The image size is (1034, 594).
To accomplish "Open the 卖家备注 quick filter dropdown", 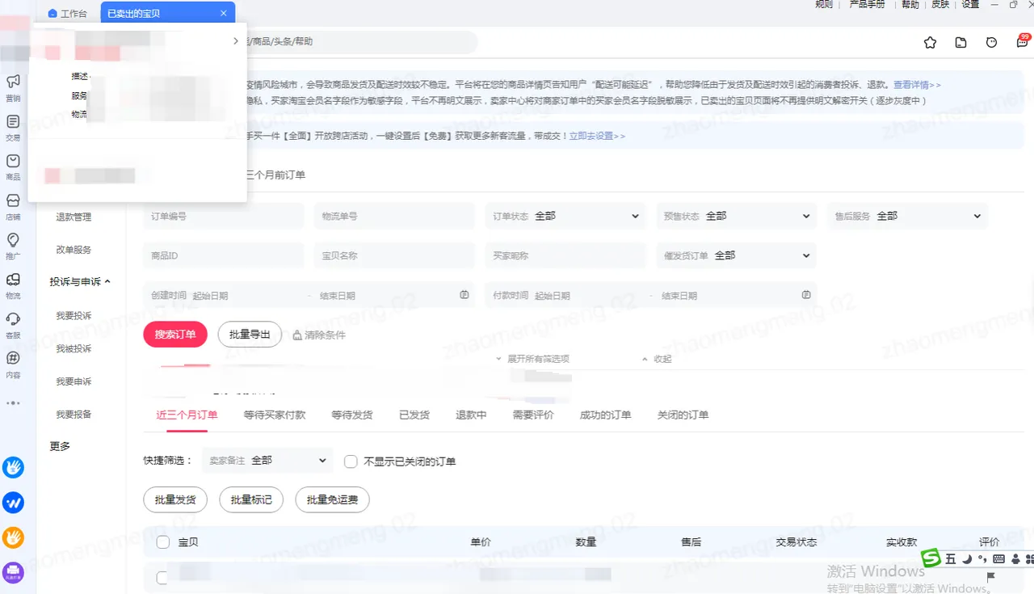I will pyautogui.click(x=267, y=460).
